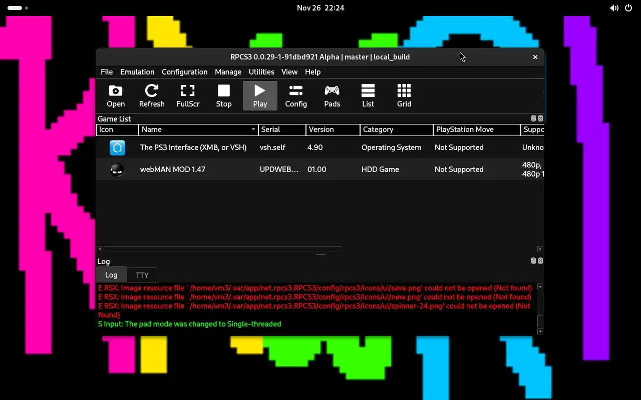
Task: Click the vsh.self serial cell
Action: pos(272,147)
